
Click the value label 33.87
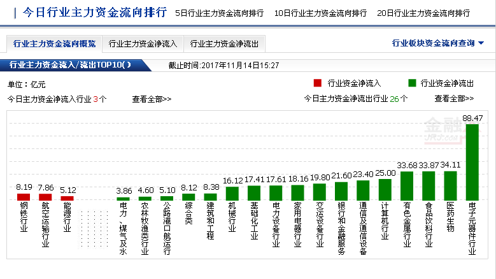[429, 166]
